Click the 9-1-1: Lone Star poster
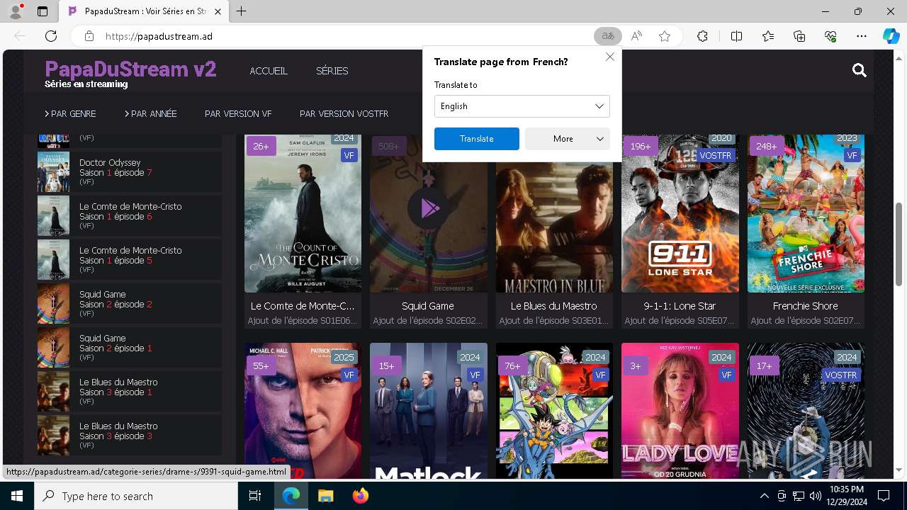This screenshot has width=907, height=510. point(680,213)
